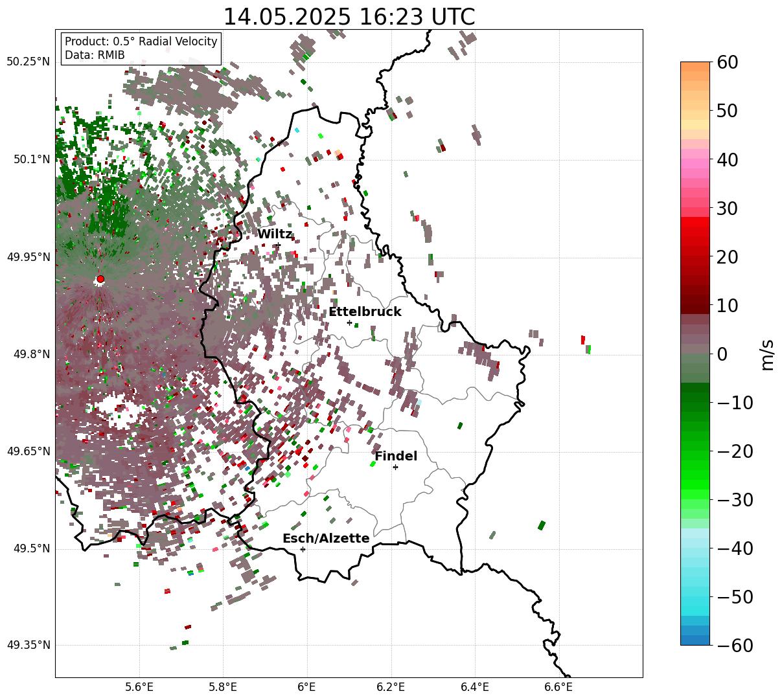This screenshot has height=700, width=782.
Task: Click the red radar site marker
Action: coord(100,279)
